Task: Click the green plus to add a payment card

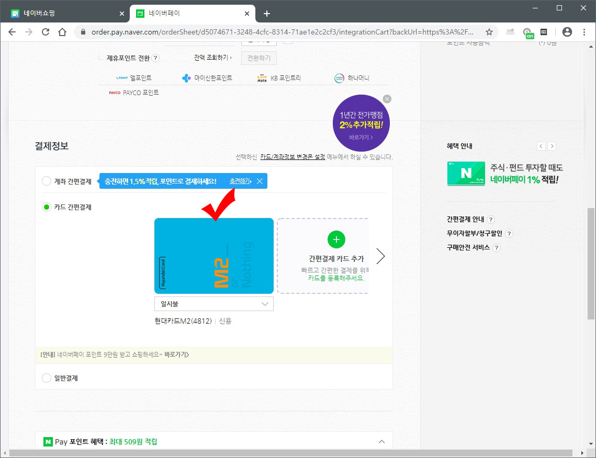Action: click(336, 239)
